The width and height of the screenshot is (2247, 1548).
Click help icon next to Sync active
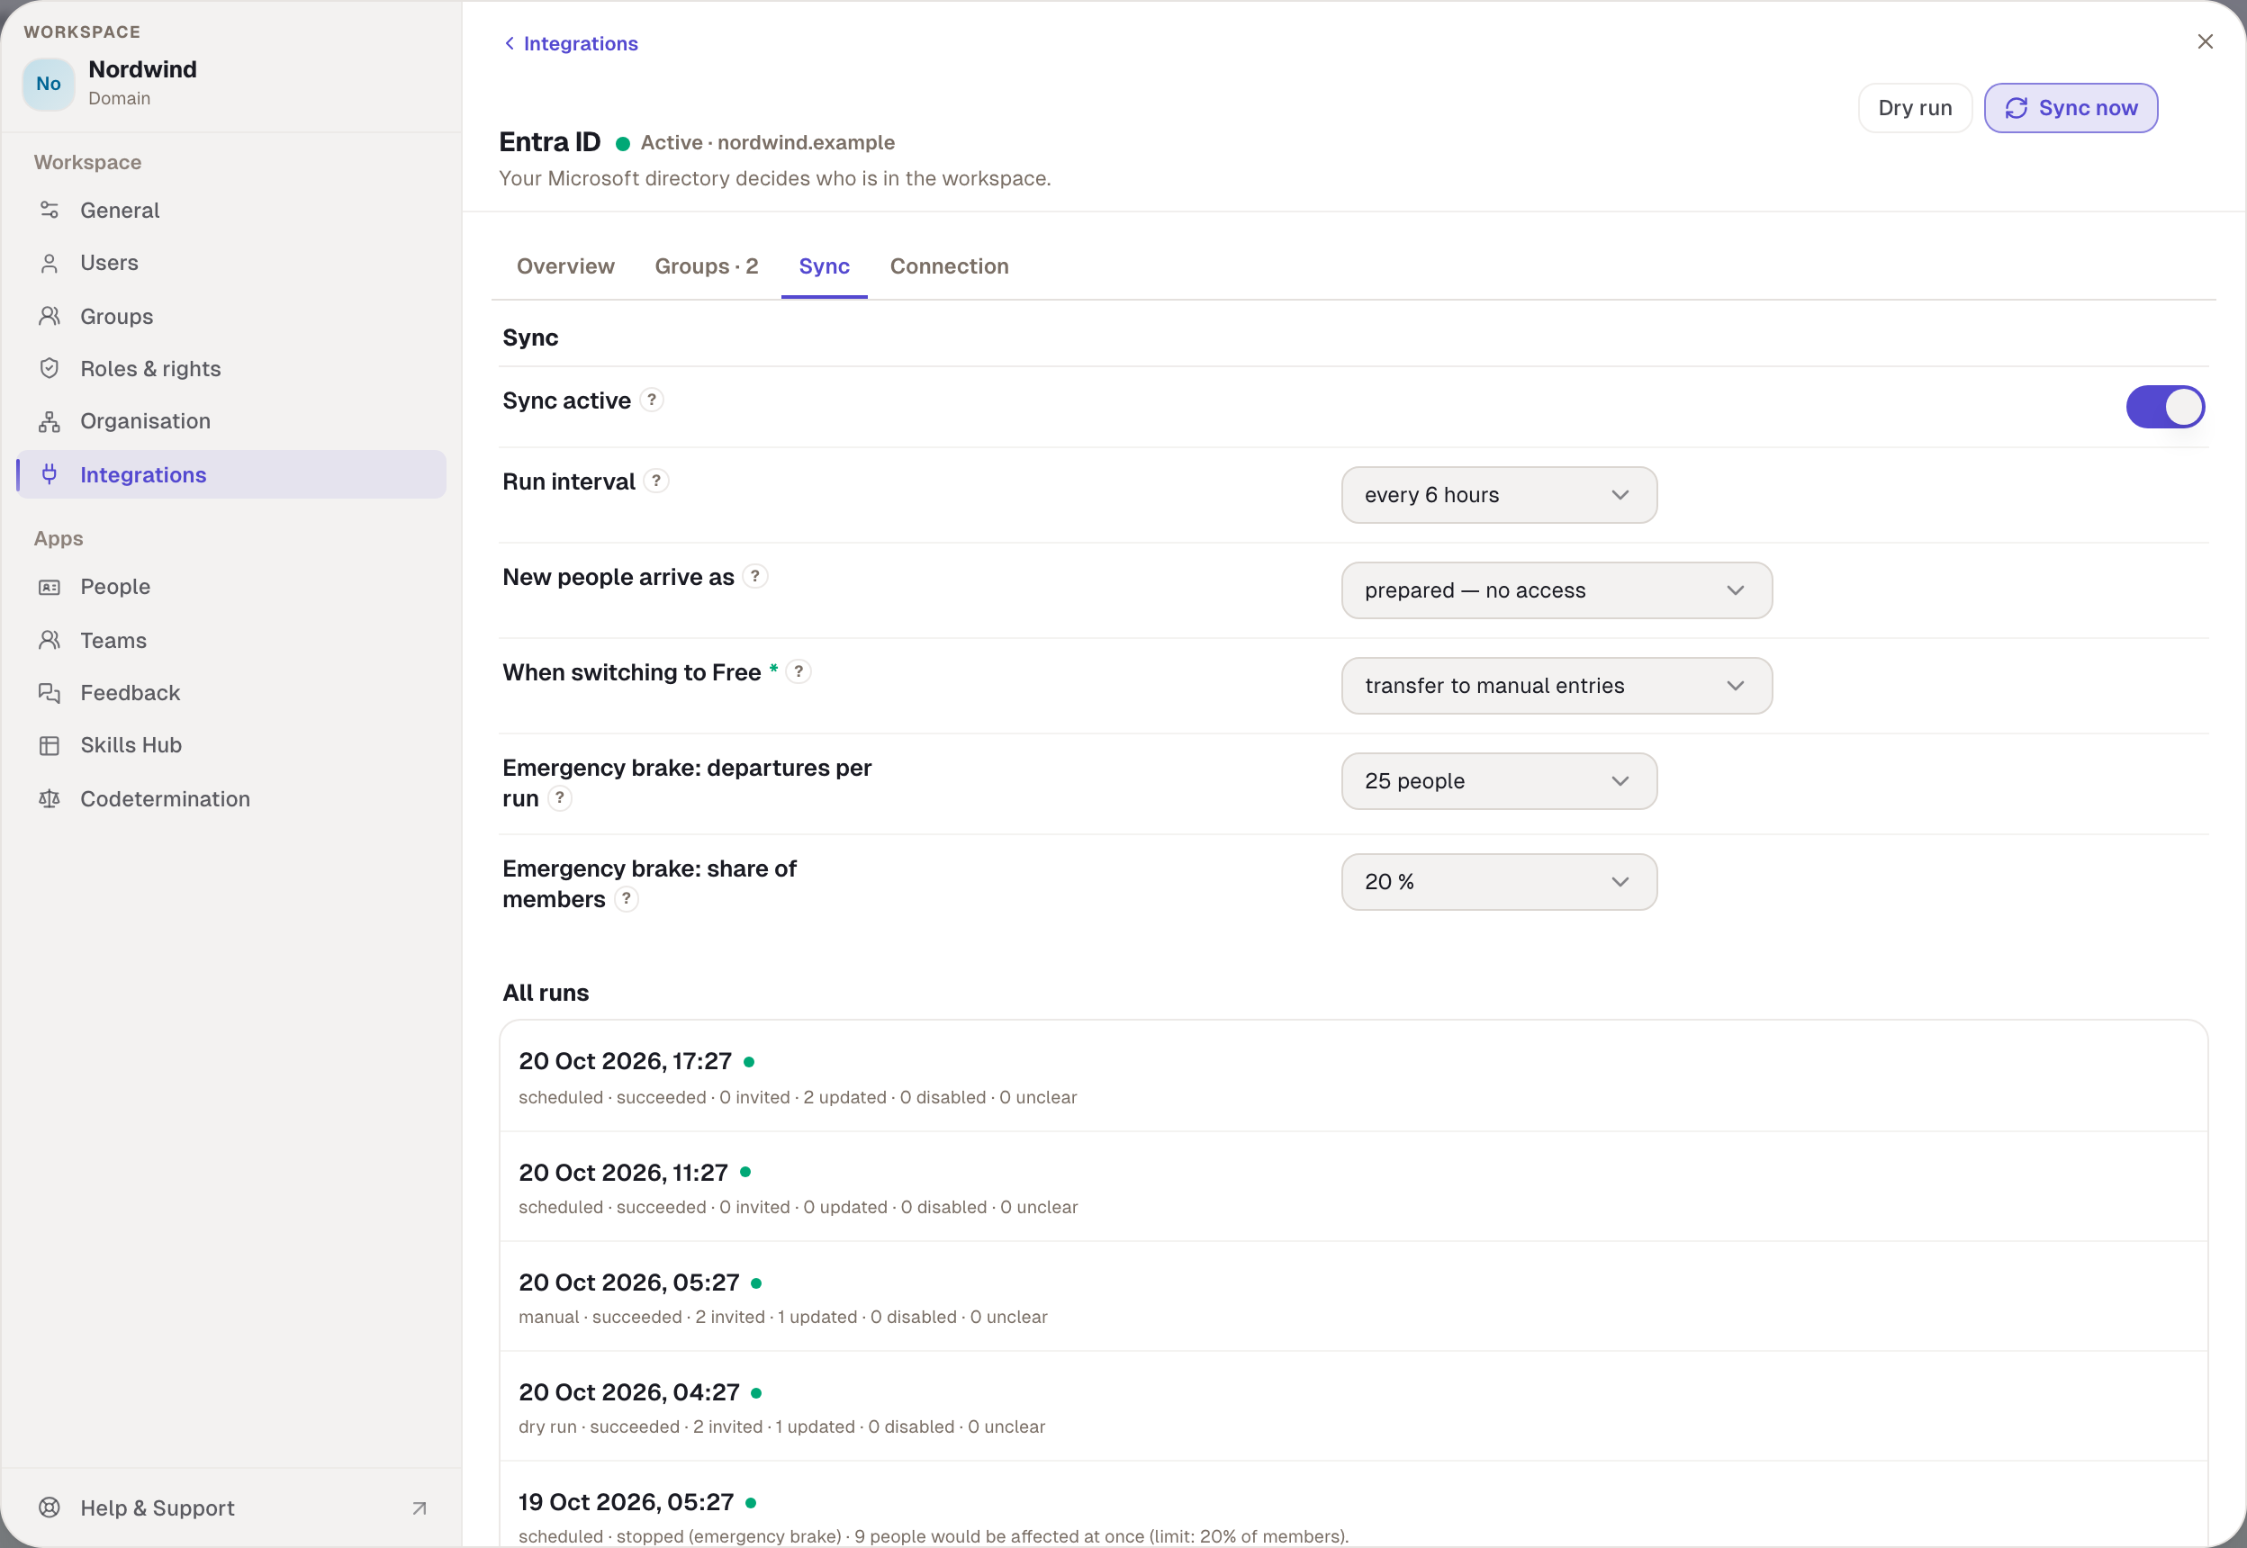coord(652,400)
